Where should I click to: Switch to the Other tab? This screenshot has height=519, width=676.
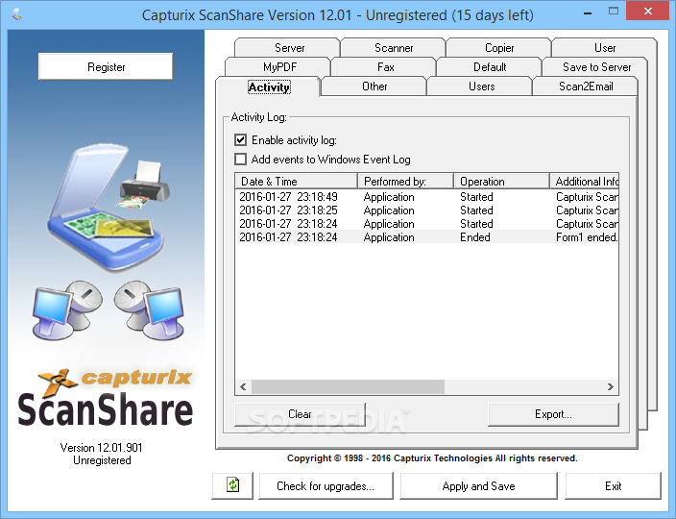374,86
